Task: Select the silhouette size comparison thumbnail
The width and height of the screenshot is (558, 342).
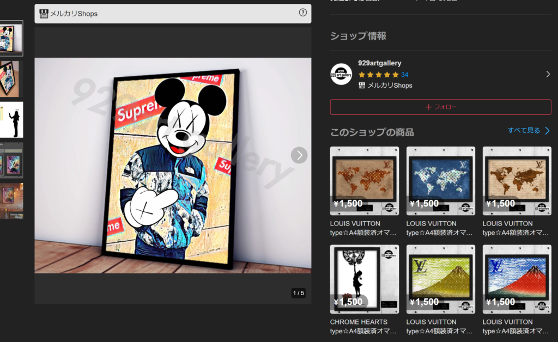Action: pos(11,120)
